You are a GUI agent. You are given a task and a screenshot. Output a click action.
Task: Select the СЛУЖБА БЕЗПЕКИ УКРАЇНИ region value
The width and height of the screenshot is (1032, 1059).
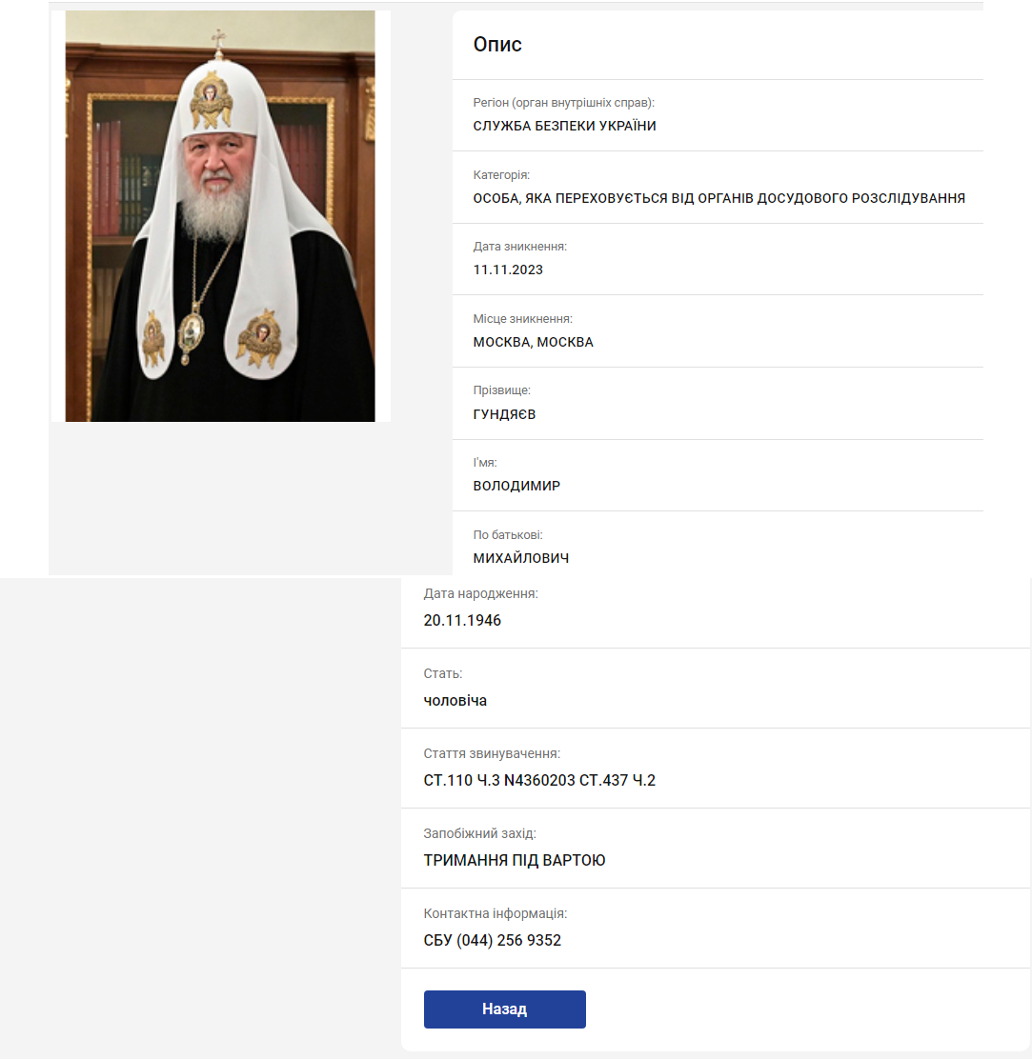click(564, 127)
